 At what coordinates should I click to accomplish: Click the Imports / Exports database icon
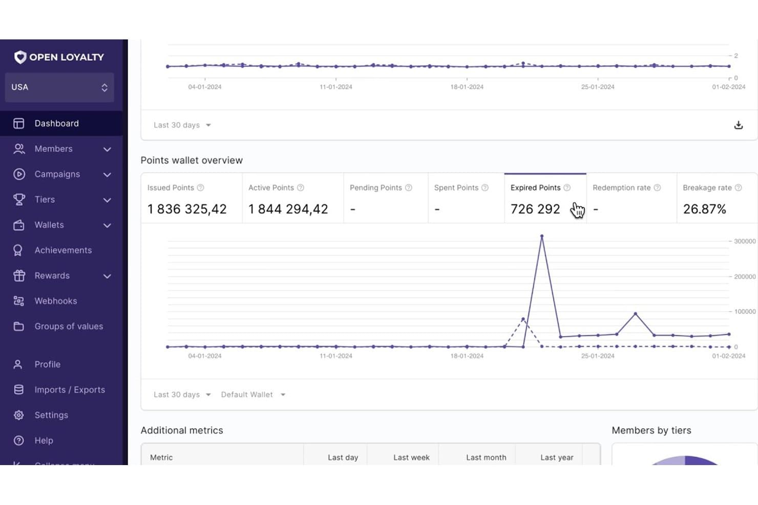[x=19, y=389]
